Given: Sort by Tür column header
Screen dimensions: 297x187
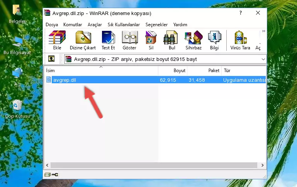Looking at the screenshot, I should point(244,71).
